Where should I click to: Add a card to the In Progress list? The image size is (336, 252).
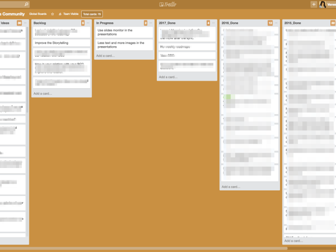[105, 56]
